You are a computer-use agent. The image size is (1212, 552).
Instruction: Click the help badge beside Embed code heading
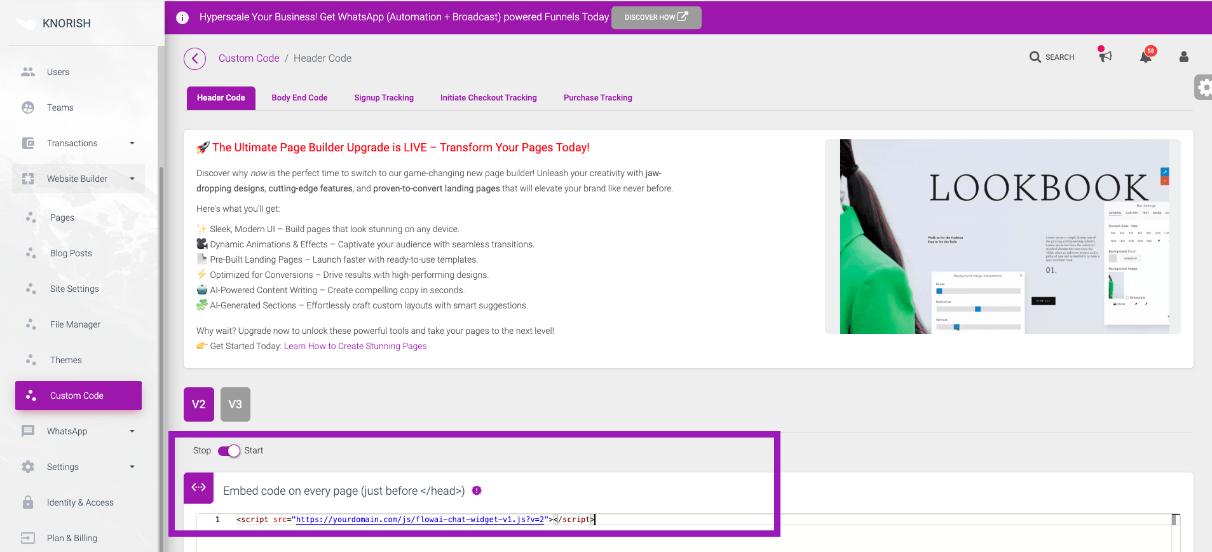tap(477, 490)
